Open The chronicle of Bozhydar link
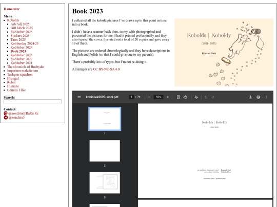The height and width of the screenshot is (207, 277). point(26,67)
